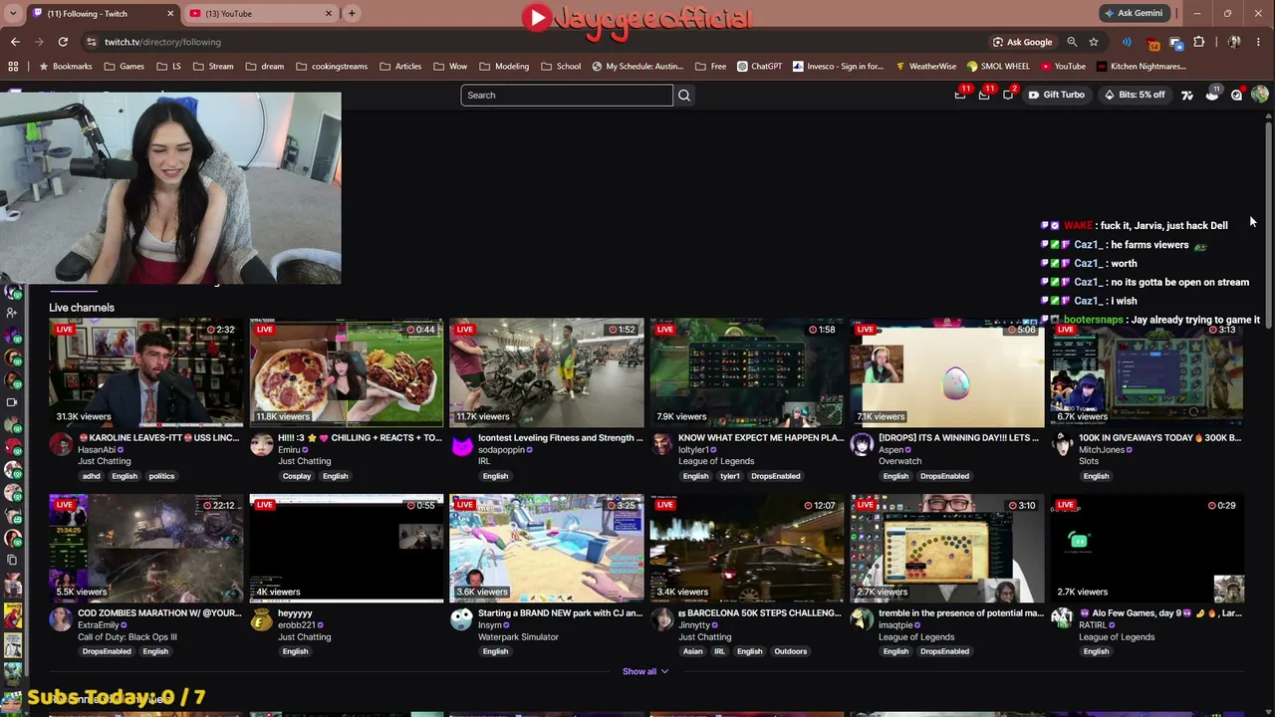This screenshot has height=717, width=1275.
Task: Expand the Modeling bookmark folder
Action: click(x=504, y=67)
